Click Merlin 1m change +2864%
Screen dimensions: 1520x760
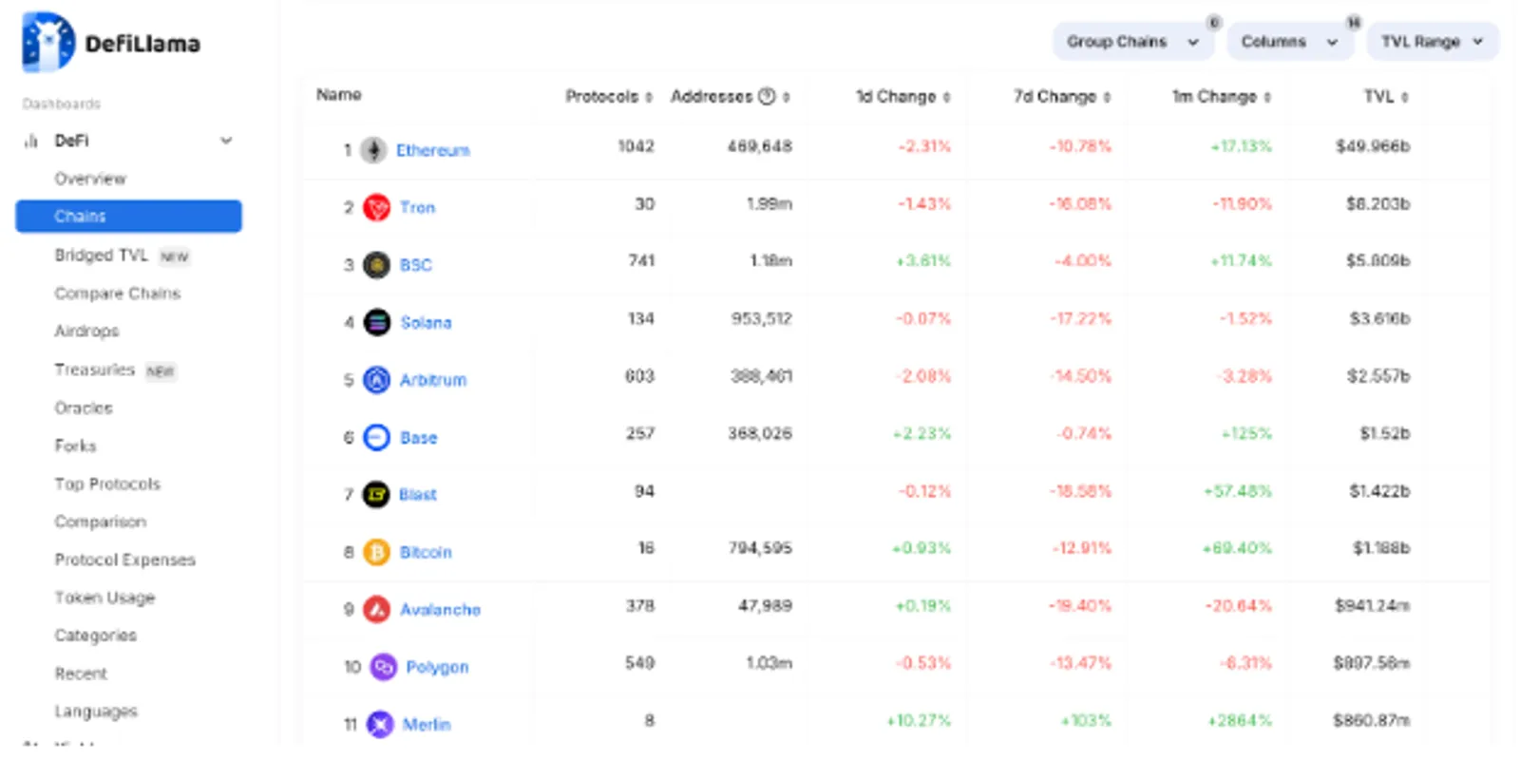click(x=1240, y=721)
